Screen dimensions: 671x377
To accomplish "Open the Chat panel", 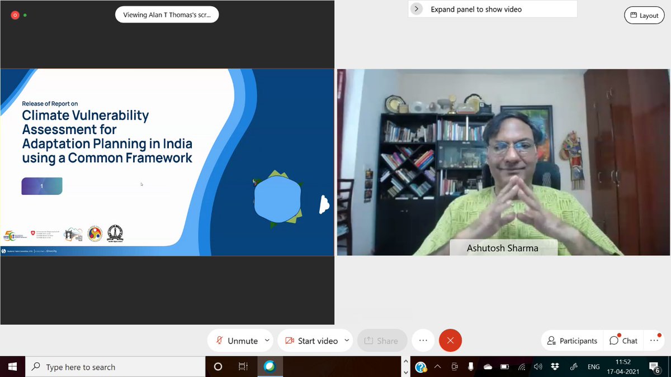I will coord(623,341).
